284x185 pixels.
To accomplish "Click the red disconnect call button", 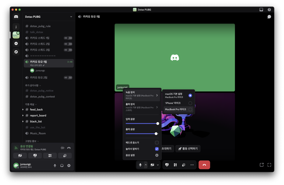I will pyautogui.click(x=204, y=165).
